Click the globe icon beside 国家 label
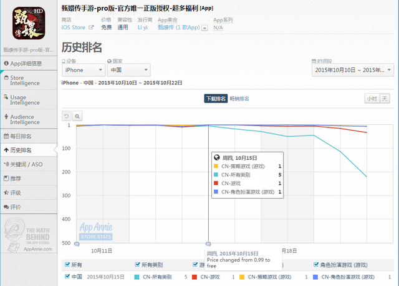 coord(110,61)
